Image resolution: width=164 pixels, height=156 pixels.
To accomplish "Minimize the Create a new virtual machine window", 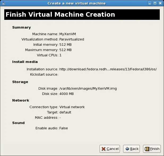I will click(150, 3).
